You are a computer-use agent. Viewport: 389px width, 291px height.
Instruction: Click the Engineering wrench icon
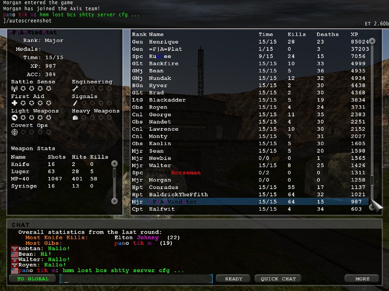point(75,88)
